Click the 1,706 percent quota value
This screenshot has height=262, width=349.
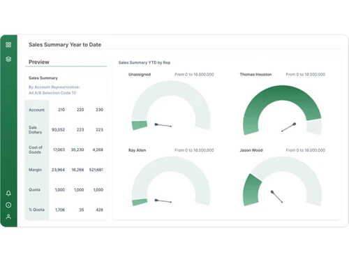[x=60, y=210]
